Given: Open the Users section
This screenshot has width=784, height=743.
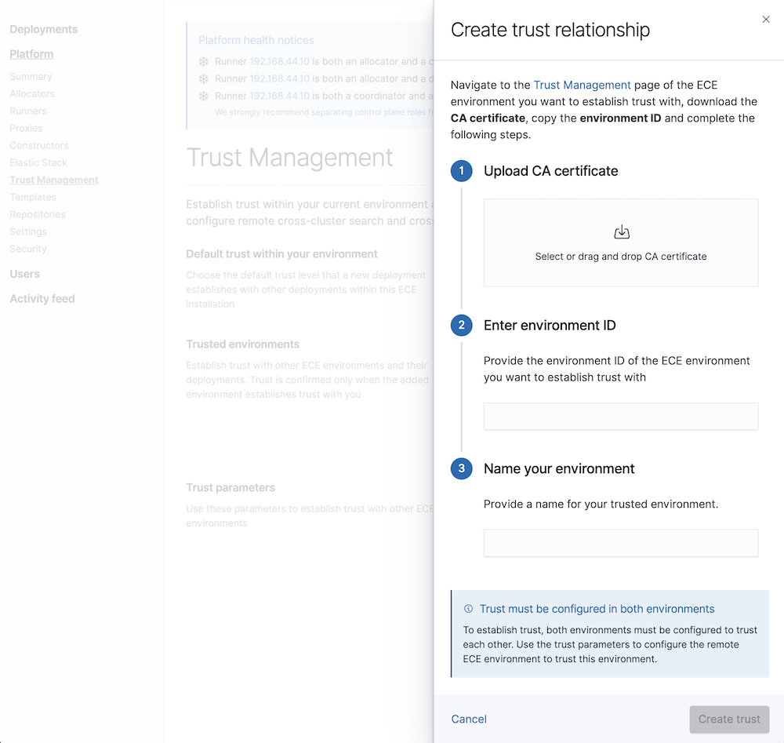Looking at the screenshot, I should 24,274.
